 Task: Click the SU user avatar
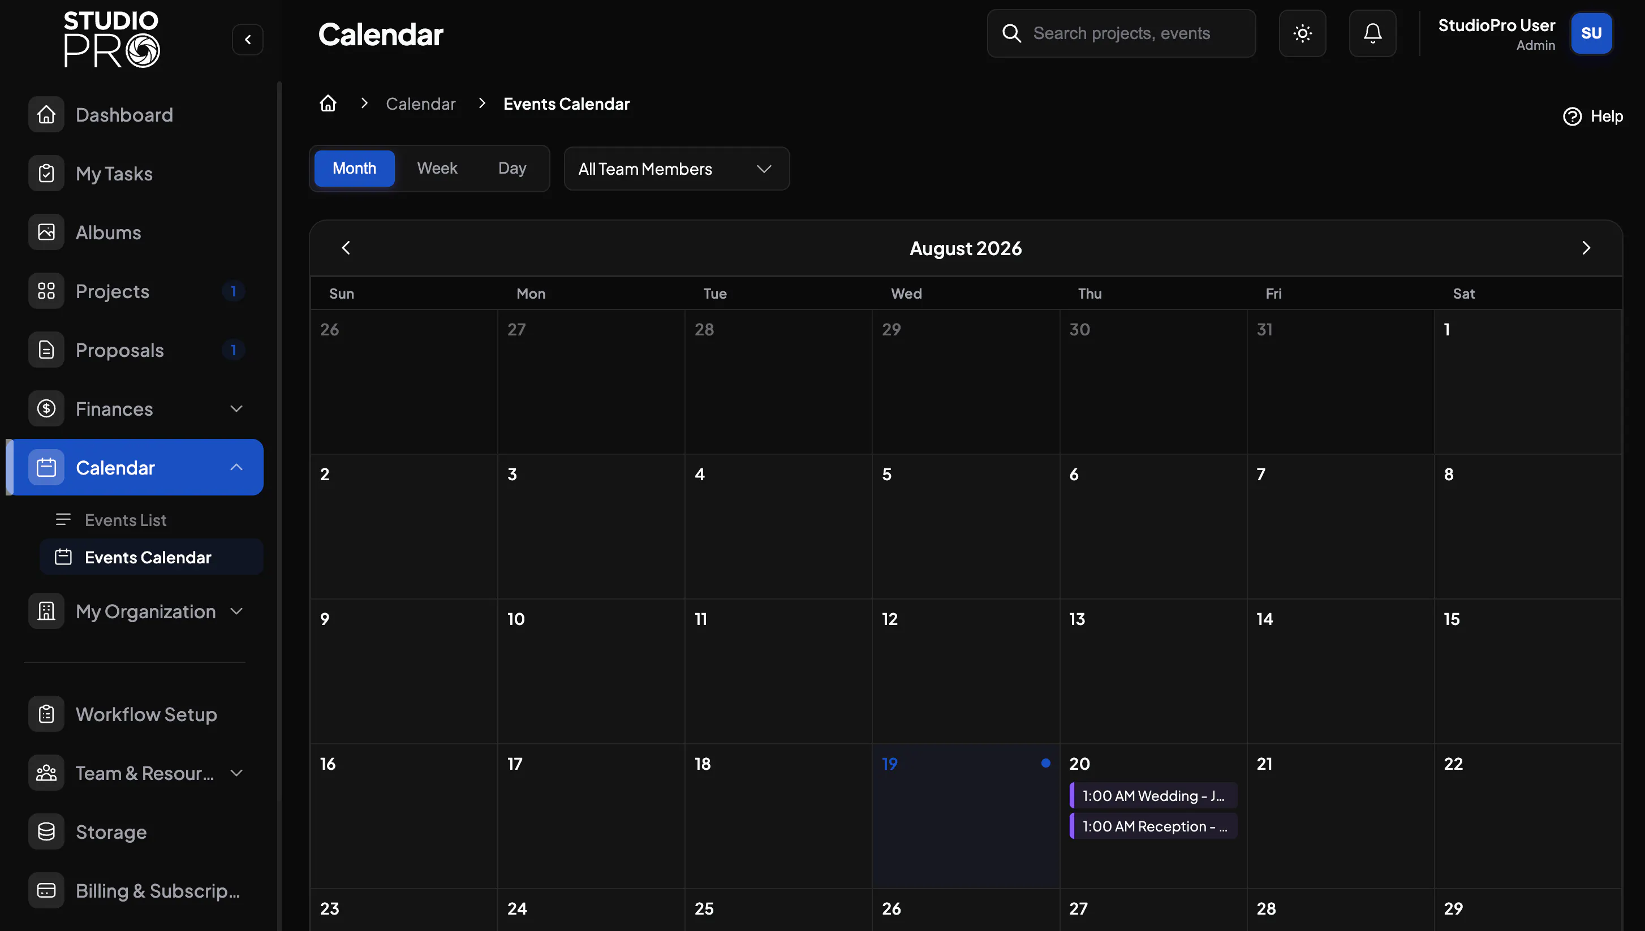(x=1591, y=33)
